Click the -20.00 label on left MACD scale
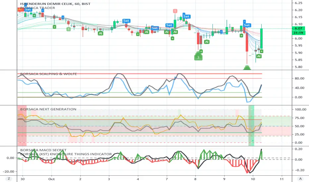Image resolution: width=309 pixels, height=182 pixels. (x=9, y=171)
